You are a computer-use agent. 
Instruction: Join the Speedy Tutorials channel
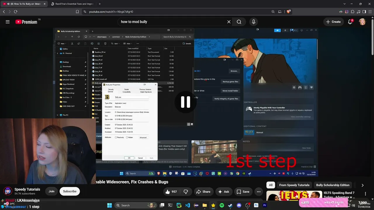click(51, 191)
